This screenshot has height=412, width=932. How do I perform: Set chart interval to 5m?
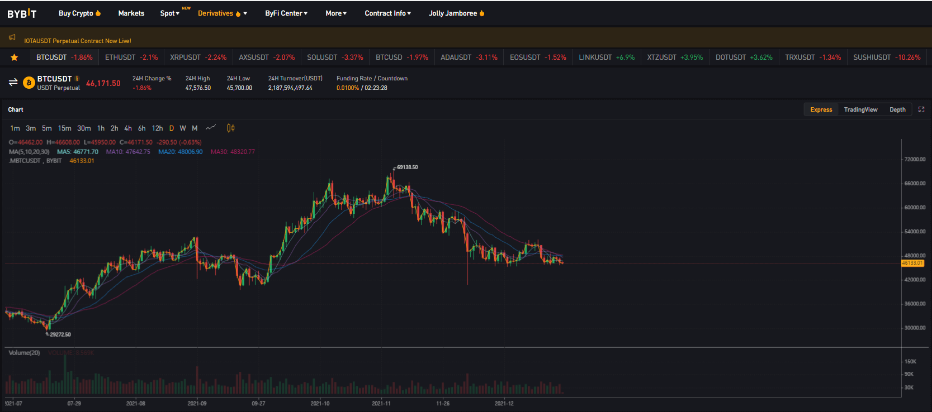click(47, 128)
